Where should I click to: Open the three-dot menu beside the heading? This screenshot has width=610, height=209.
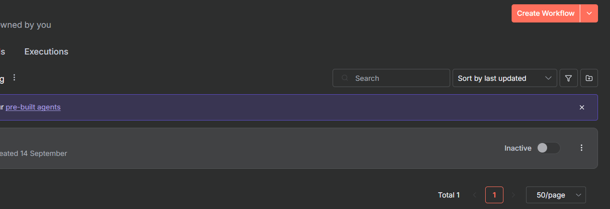click(14, 77)
